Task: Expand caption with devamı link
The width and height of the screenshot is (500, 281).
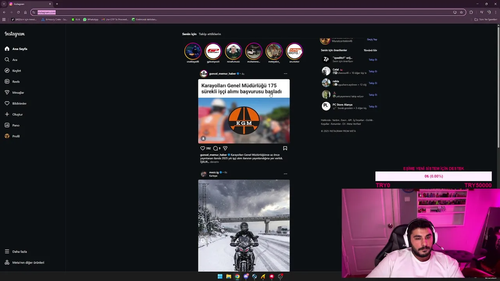Action: 214,162
